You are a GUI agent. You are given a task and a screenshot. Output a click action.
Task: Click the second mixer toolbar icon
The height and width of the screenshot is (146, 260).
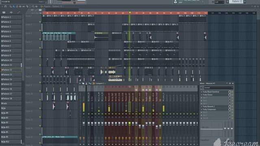[x=83, y=84]
